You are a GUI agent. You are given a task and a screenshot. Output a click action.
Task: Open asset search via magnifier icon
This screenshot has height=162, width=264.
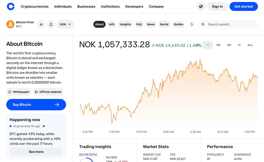pyautogui.click(x=203, y=24)
